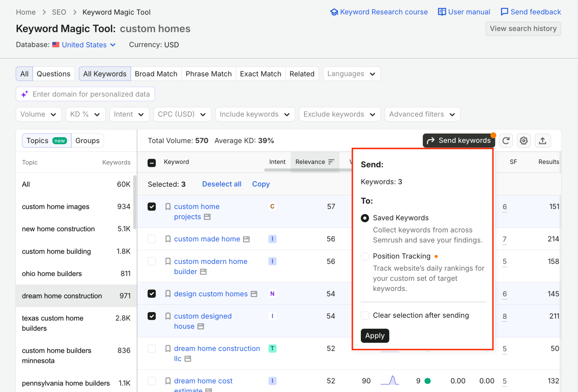
Task: Open the Languages dropdown
Action: [352, 74]
